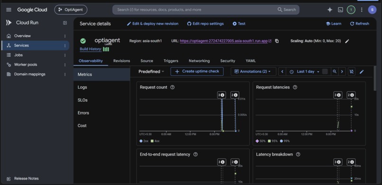
Task: Switch to the Triggers tab
Action: (x=171, y=61)
